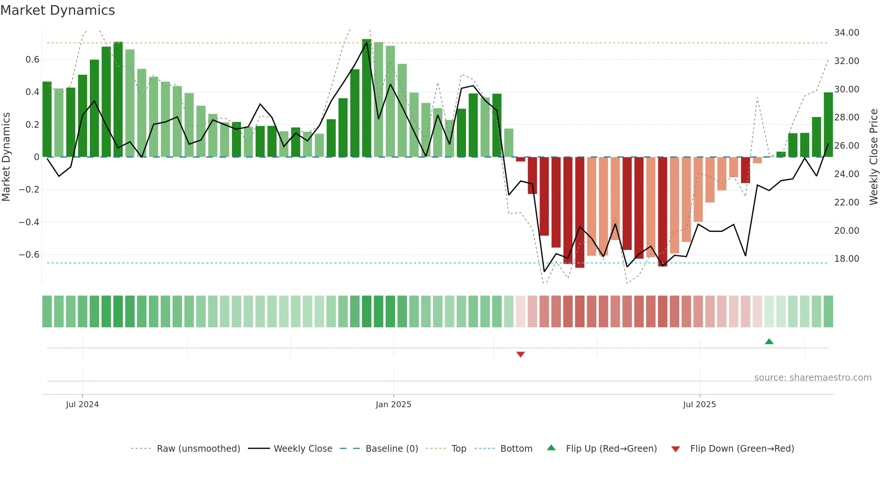The width and height of the screenshot is (884, 497).
Task: Click the Jul 2024 axis label
Action: (x=82, y=404)
